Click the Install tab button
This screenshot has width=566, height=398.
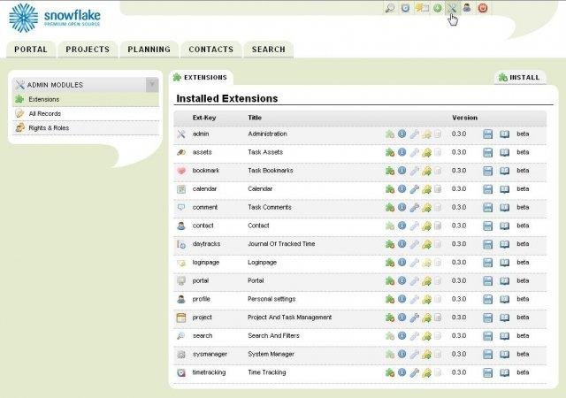coord(520,78)
